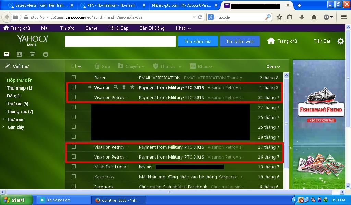351x205 pixels.
Task: Open Game in top navigation
Action: click(91, 28)
